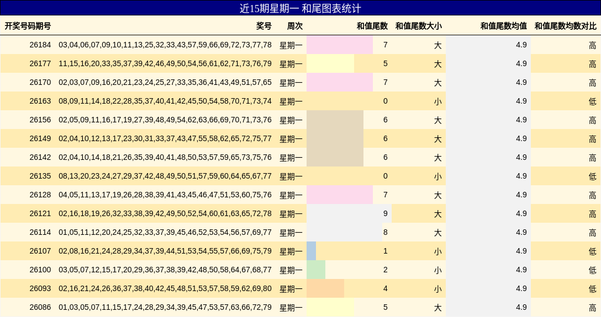Click winning numbers starting 01,03,05,07 for 26086
601x317 pixels.
(x=165, y=307)
